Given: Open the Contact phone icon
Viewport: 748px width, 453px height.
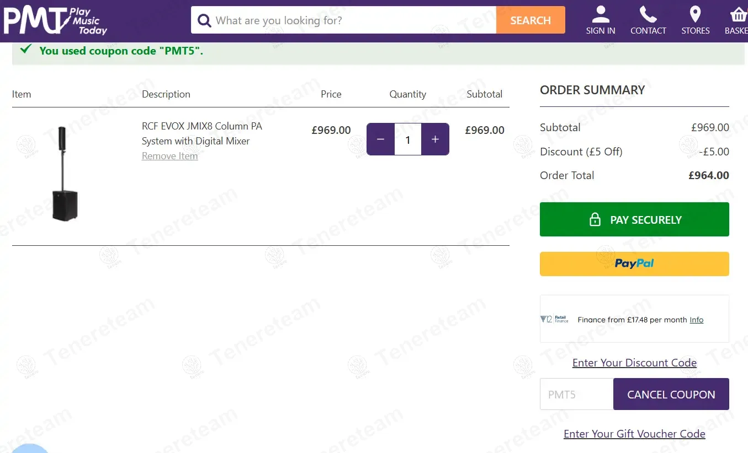Looking at the screenshot, I should (648, 14).
